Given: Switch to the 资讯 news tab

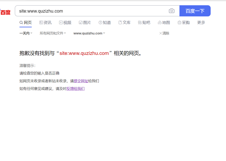Looking at the screenshot, I should pos(45,23).
